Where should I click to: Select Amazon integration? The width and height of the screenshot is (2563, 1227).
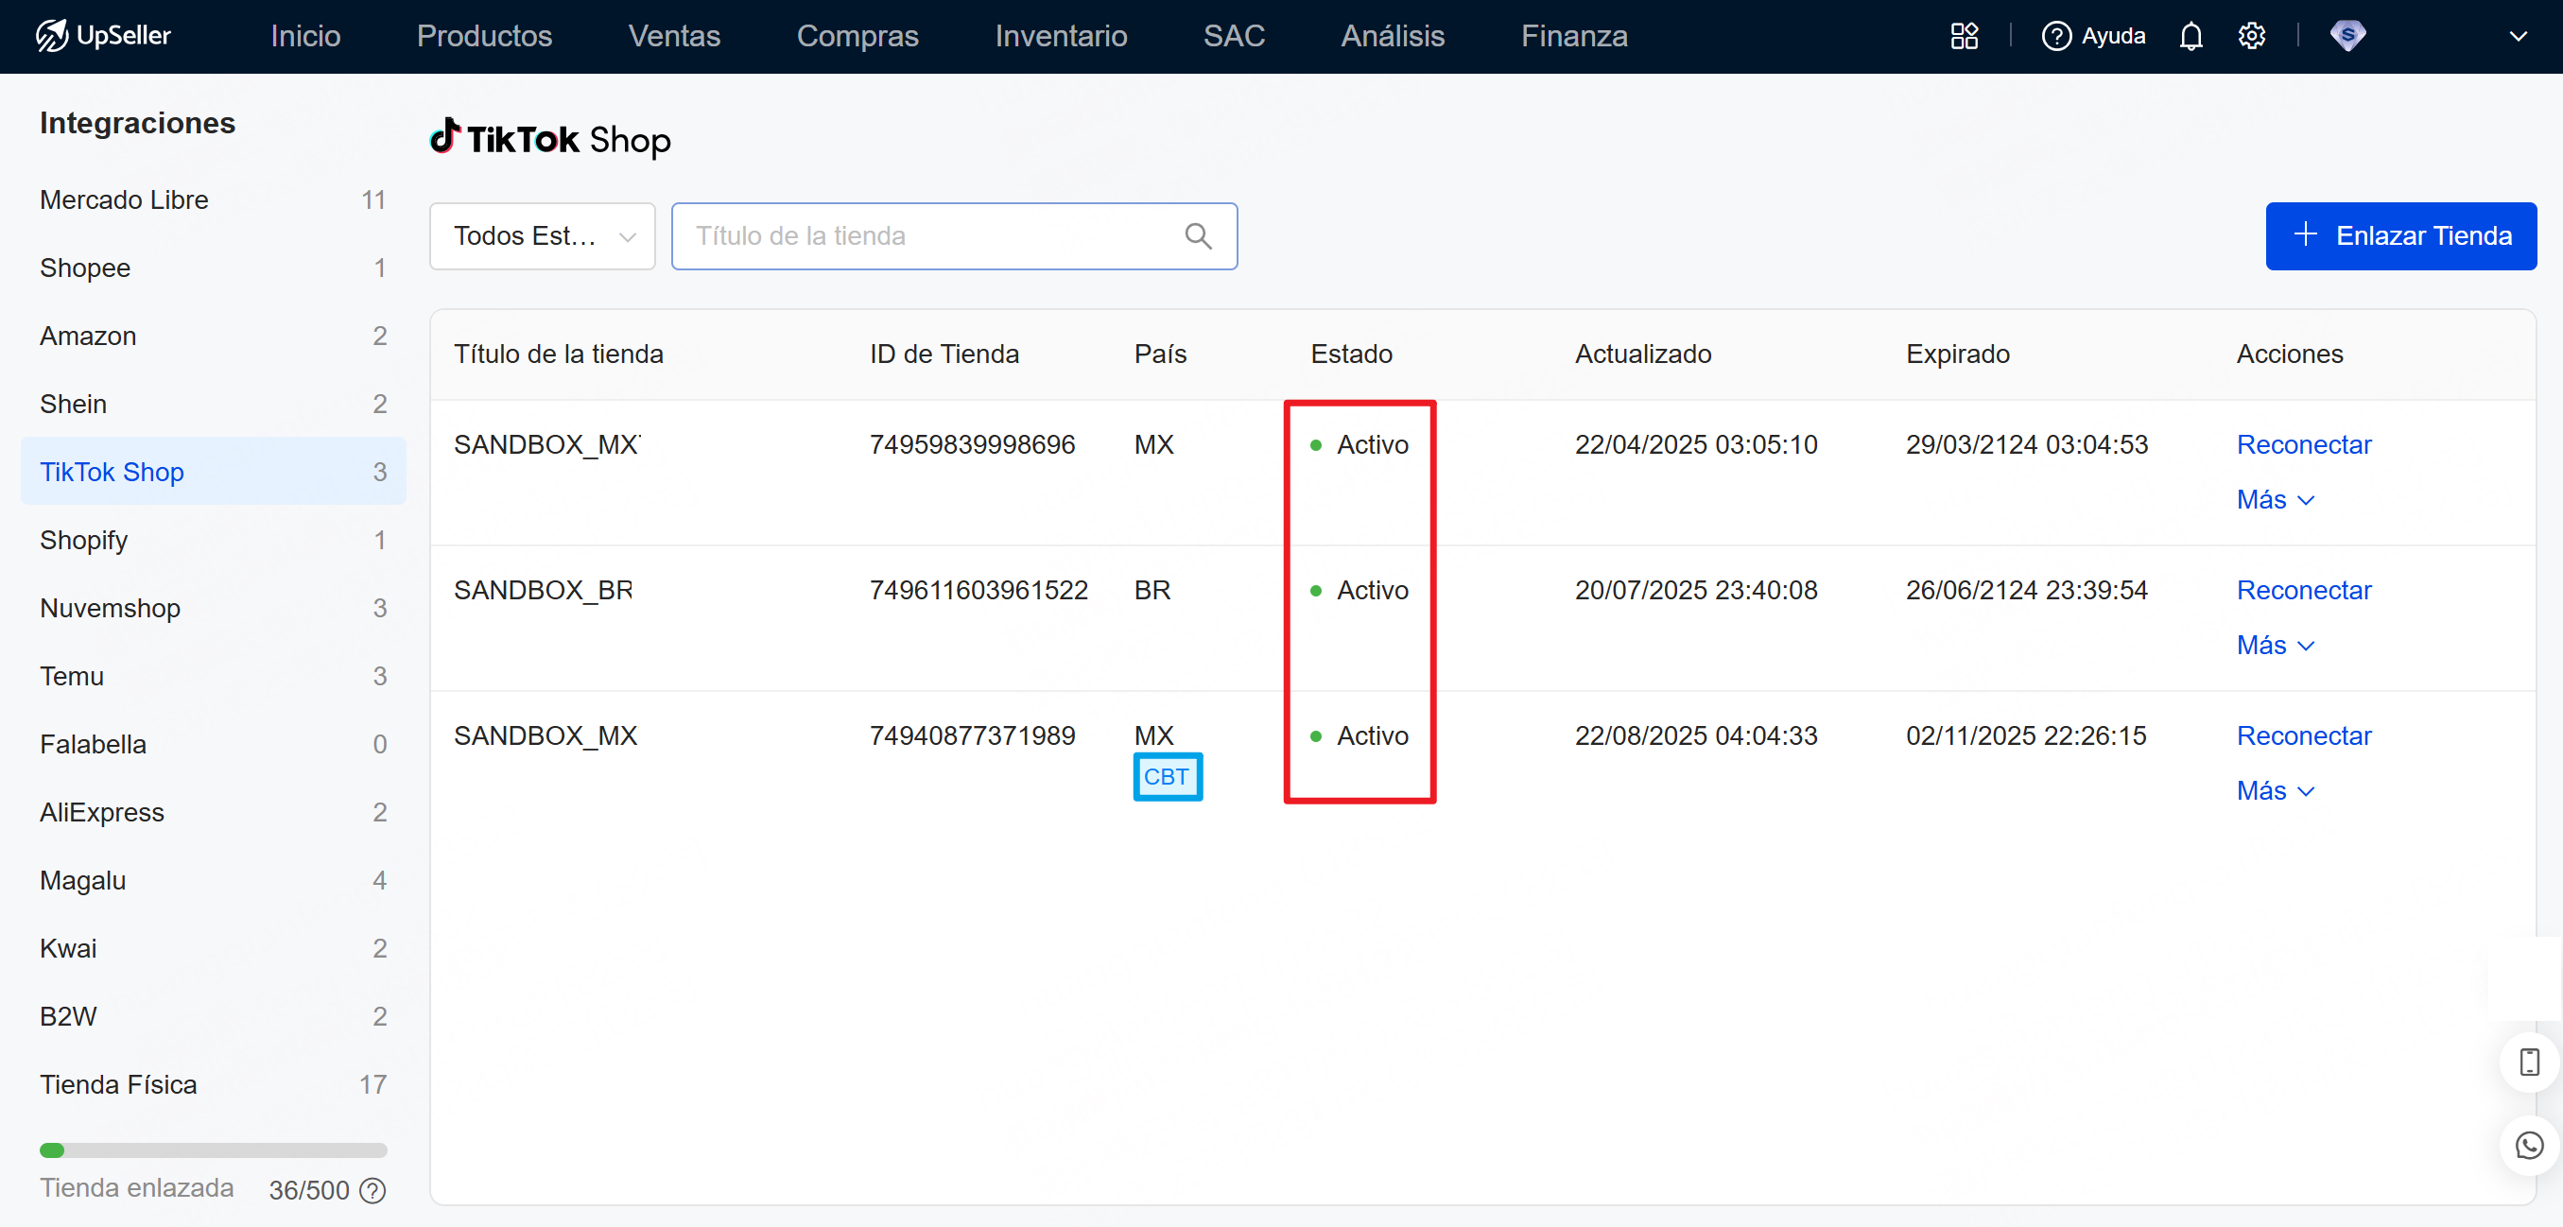click(213, 336)
